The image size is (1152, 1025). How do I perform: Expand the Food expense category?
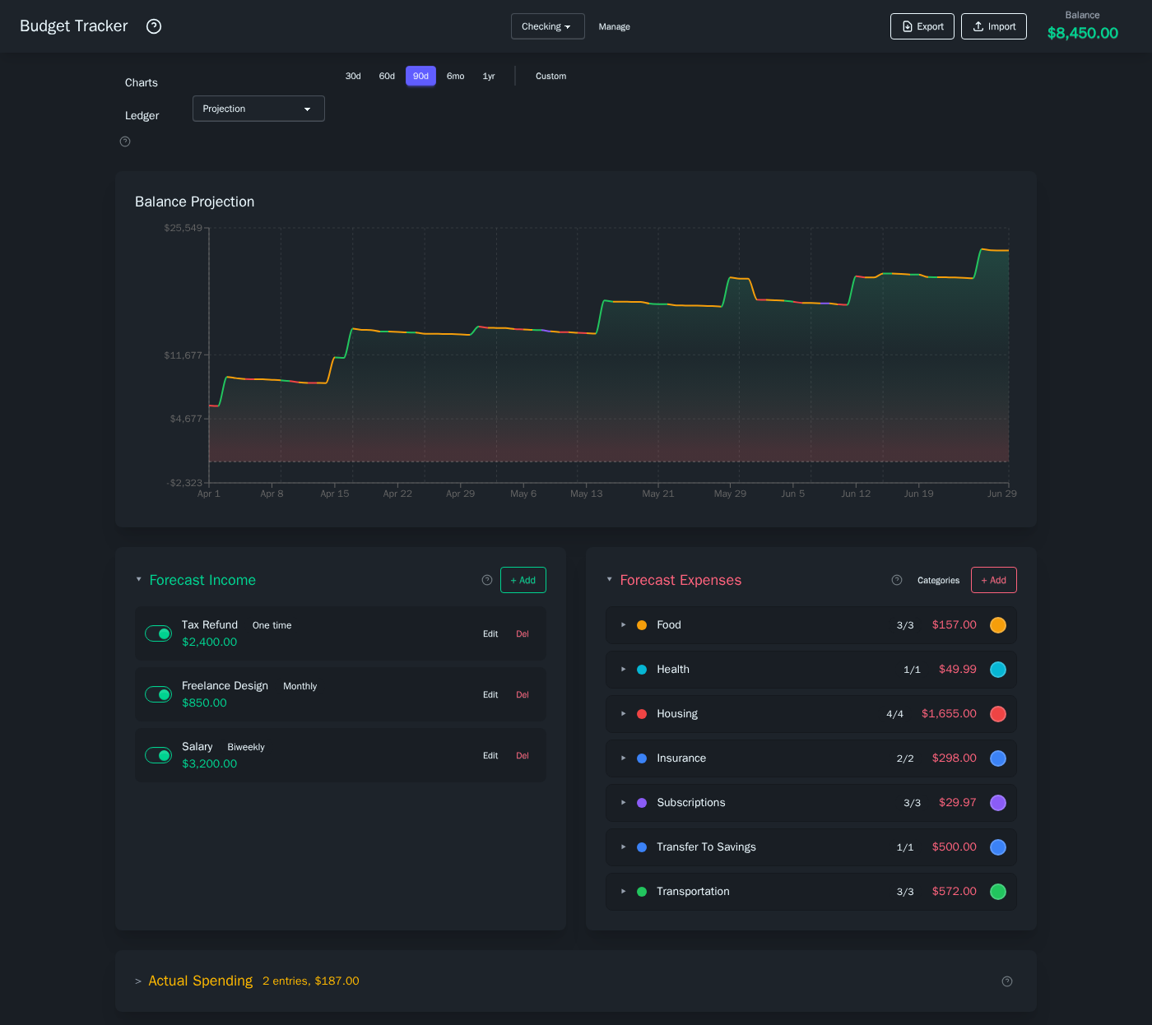coord(623,625)
